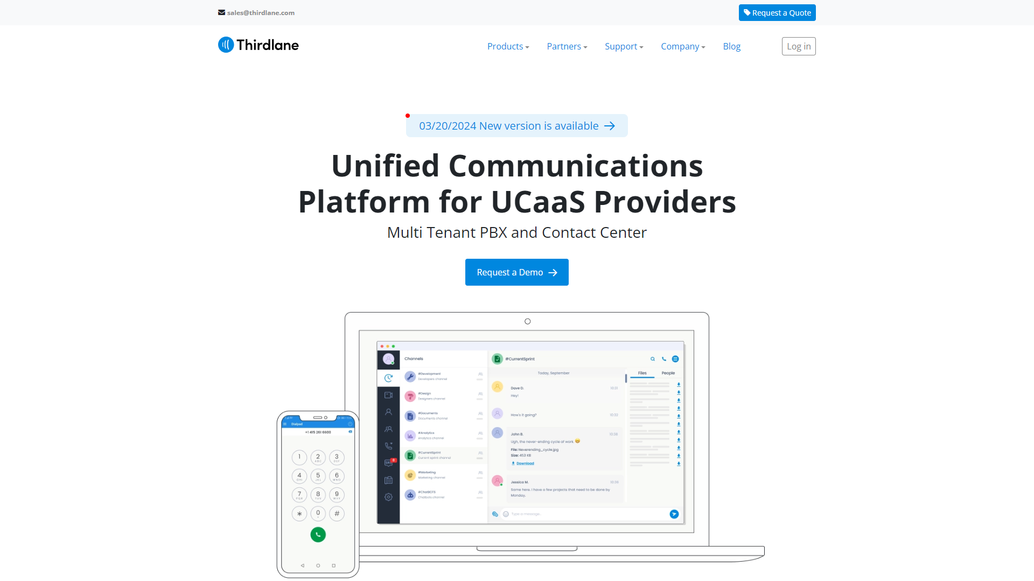Click the People tab in chat panel
The height and width of the screenshot is (581, 1034).
click(668, 372)
